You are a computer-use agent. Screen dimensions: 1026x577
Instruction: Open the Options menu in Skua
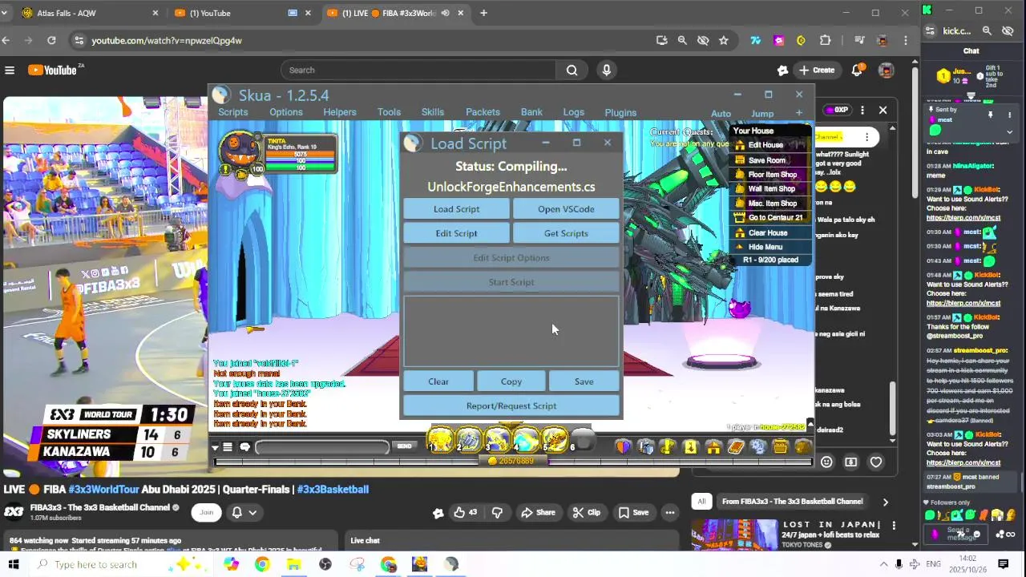[286, 112]
